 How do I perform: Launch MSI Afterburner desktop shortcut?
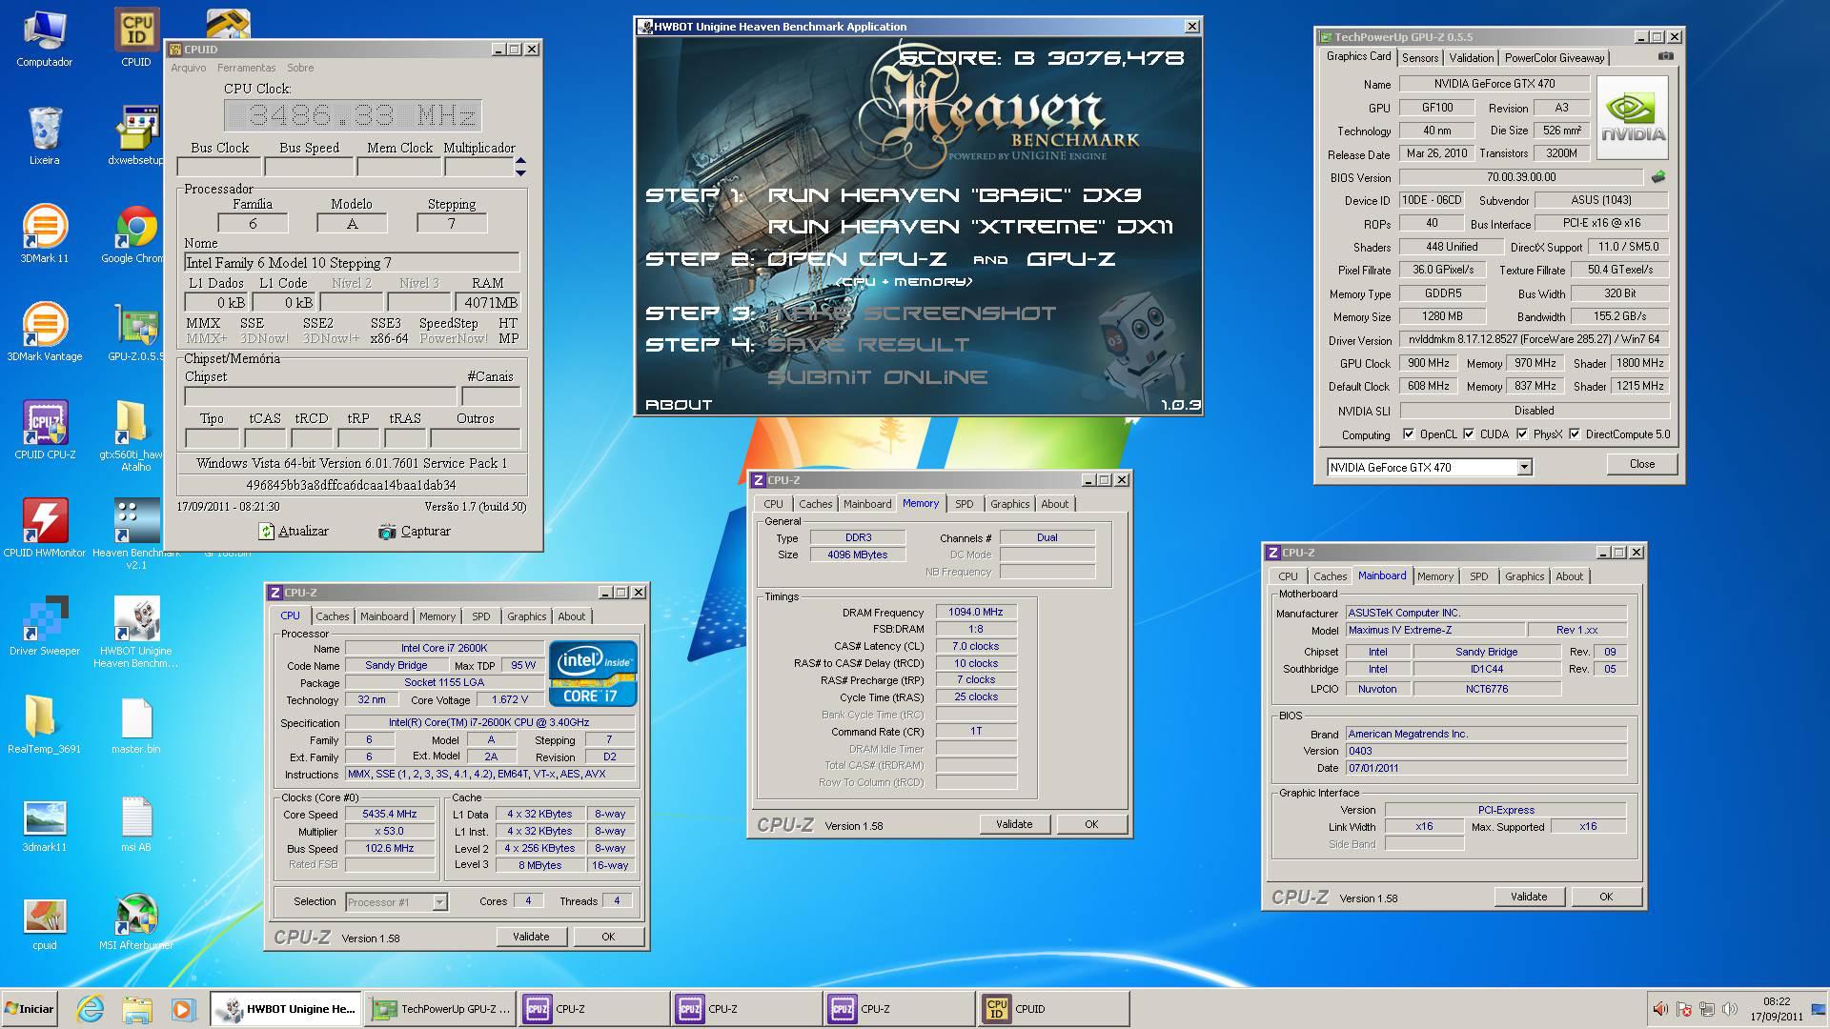(135, 921)
